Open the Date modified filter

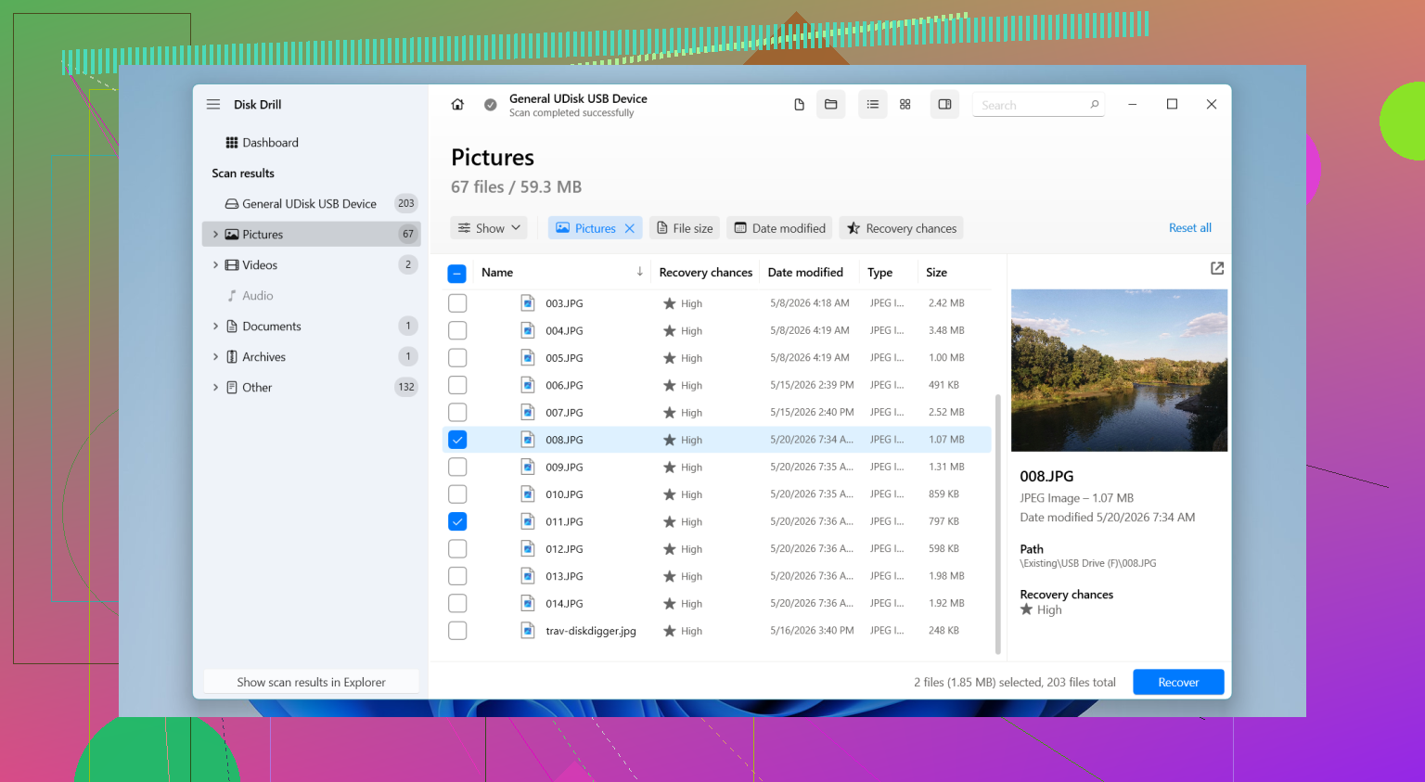pos(779,228)
